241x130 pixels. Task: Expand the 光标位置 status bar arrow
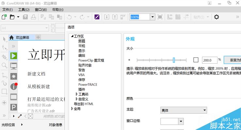pyautogui.click(x=22, y=125)
